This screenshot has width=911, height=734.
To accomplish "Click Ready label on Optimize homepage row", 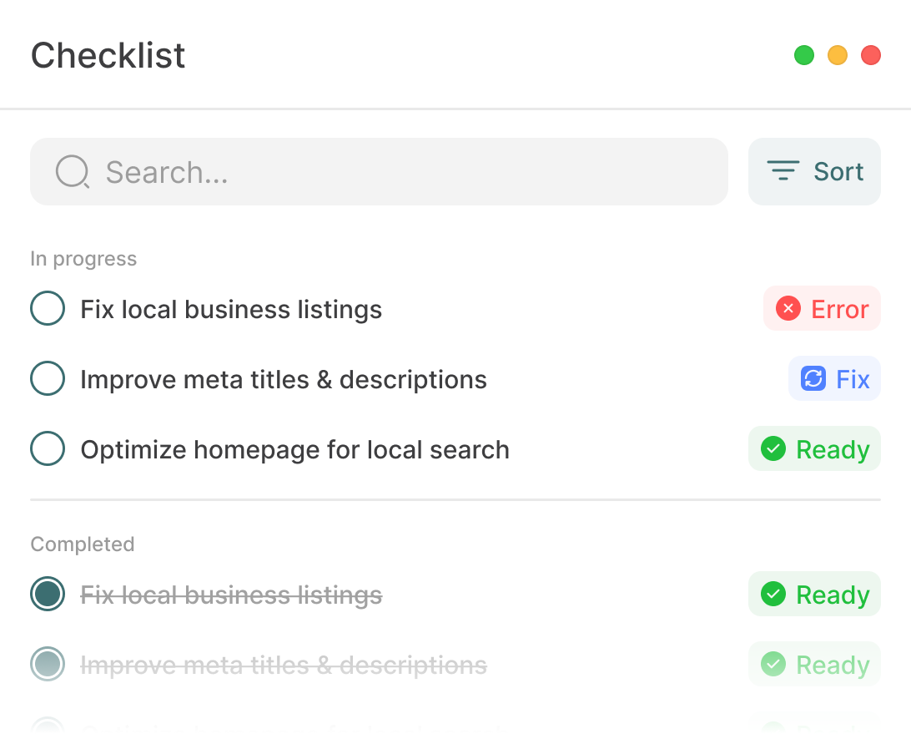I will pyautogui.click(x=833, y=450).
